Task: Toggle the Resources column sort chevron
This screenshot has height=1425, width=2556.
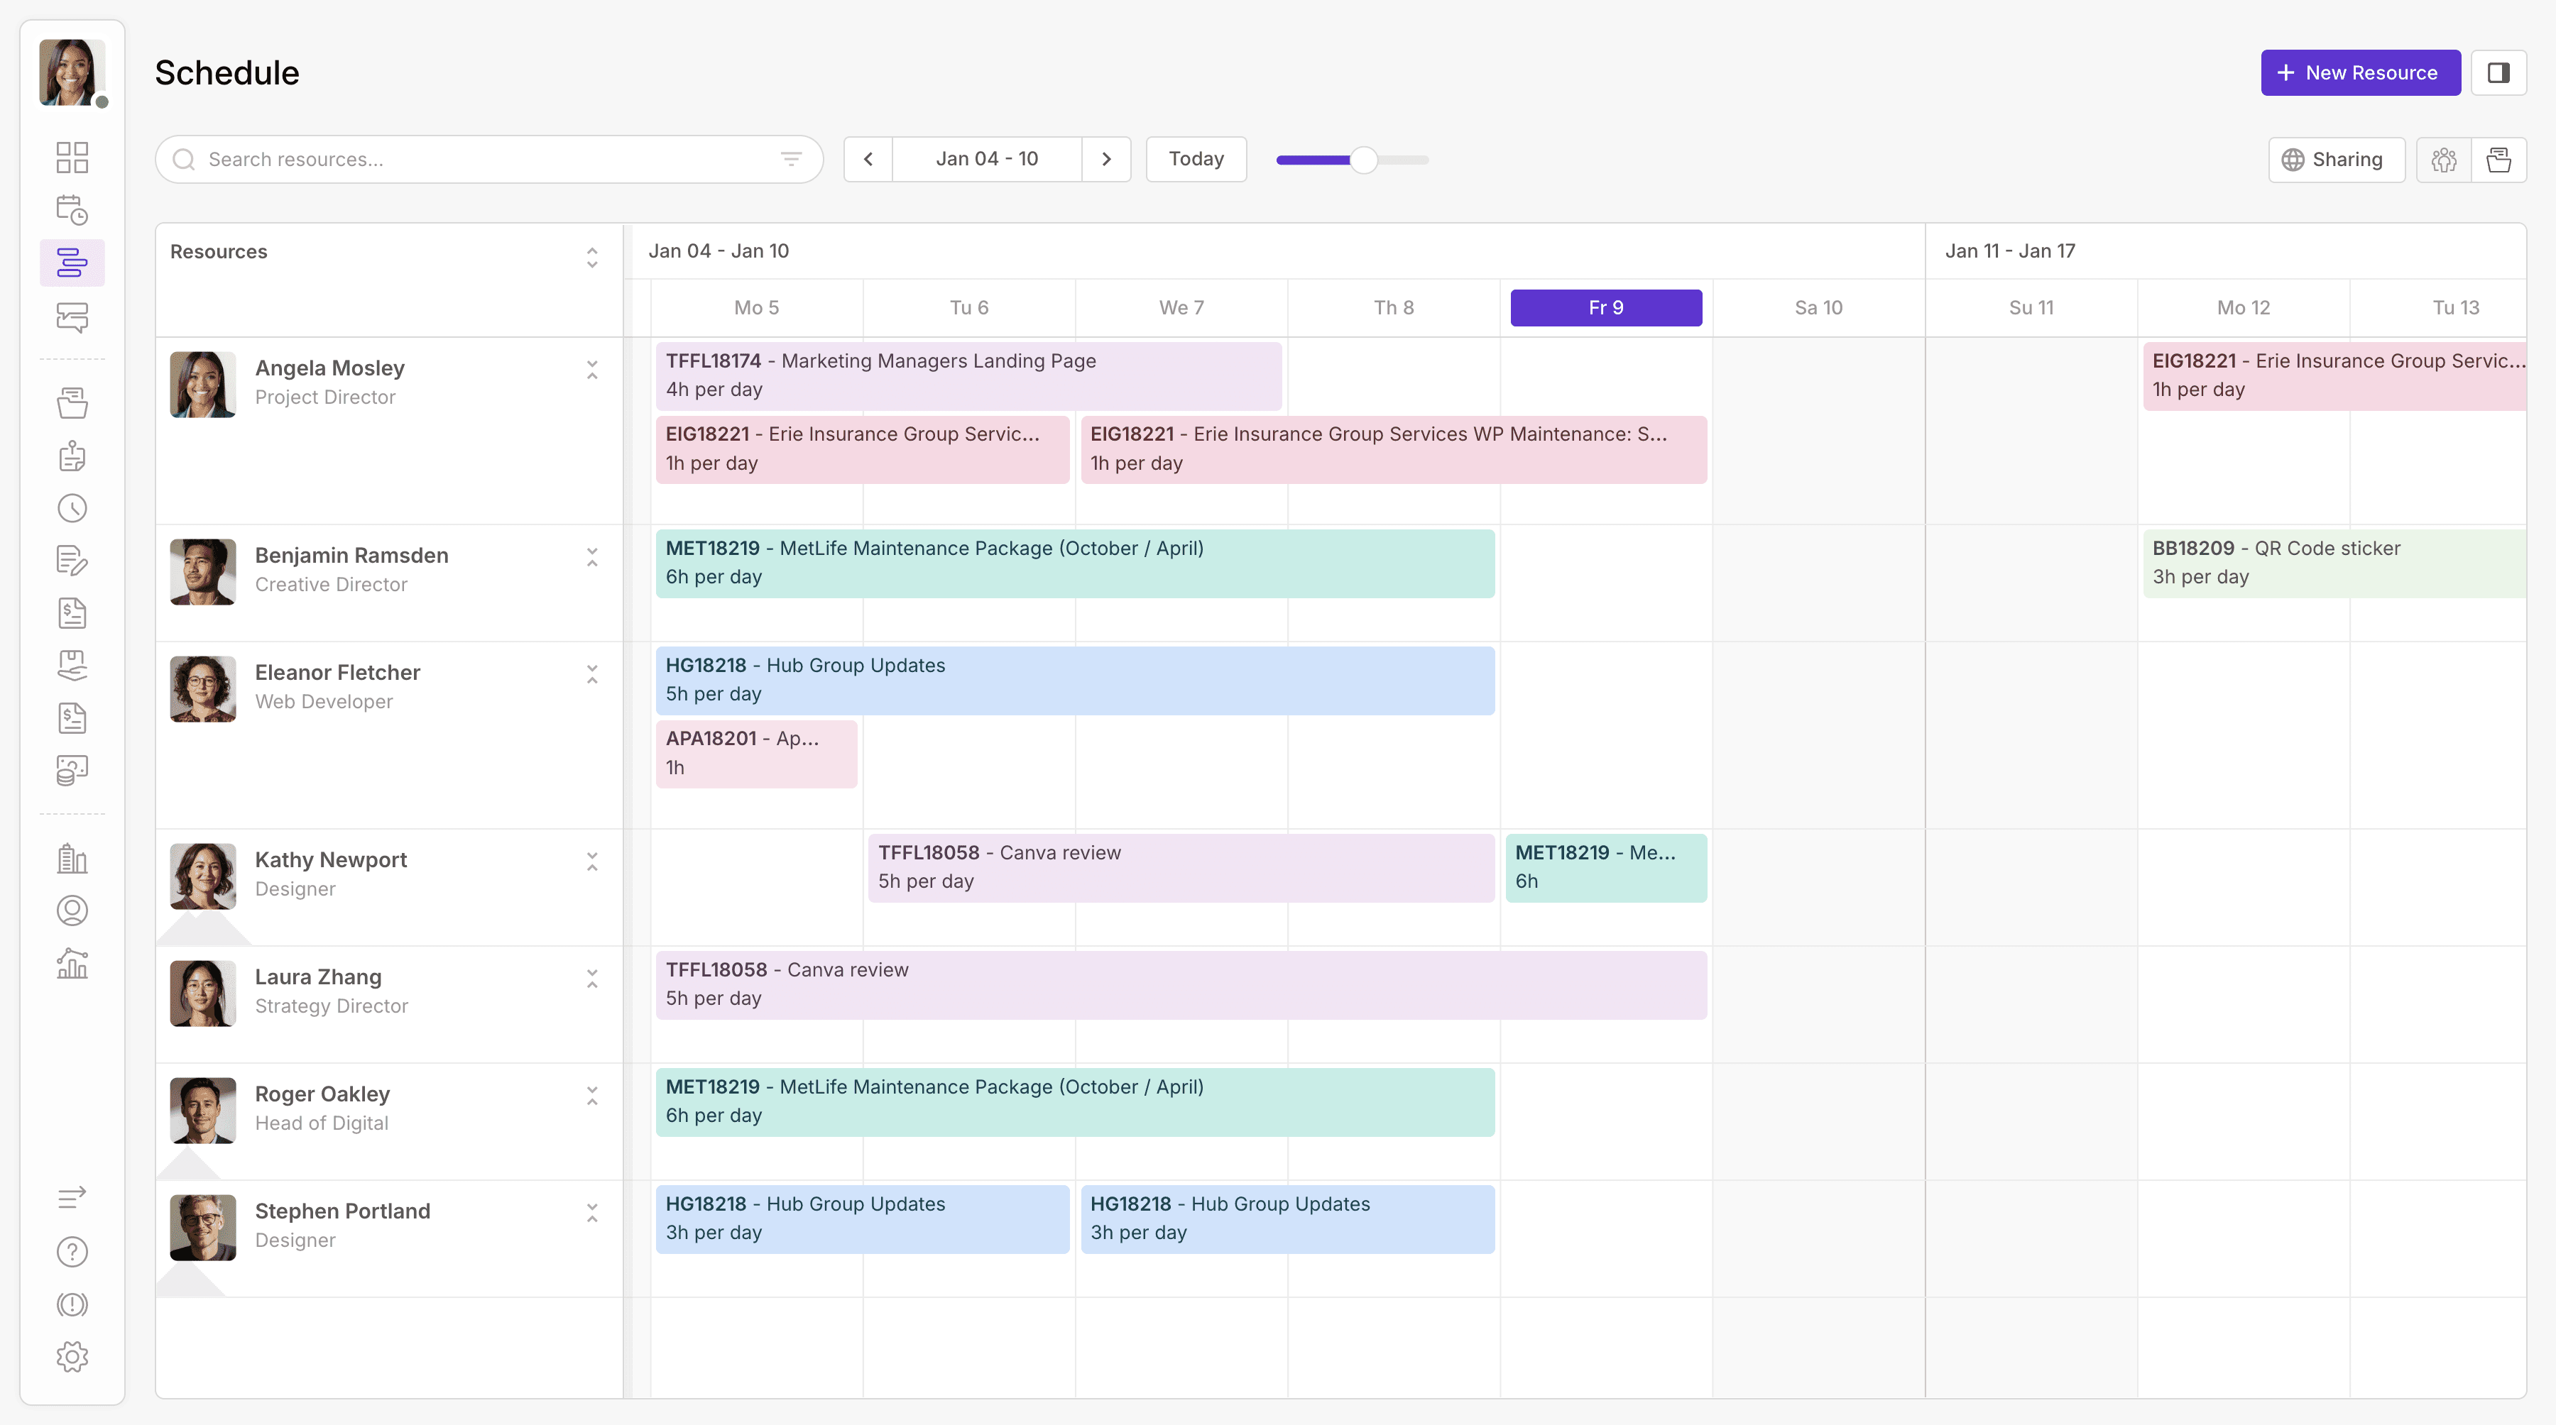Action: 592,257
